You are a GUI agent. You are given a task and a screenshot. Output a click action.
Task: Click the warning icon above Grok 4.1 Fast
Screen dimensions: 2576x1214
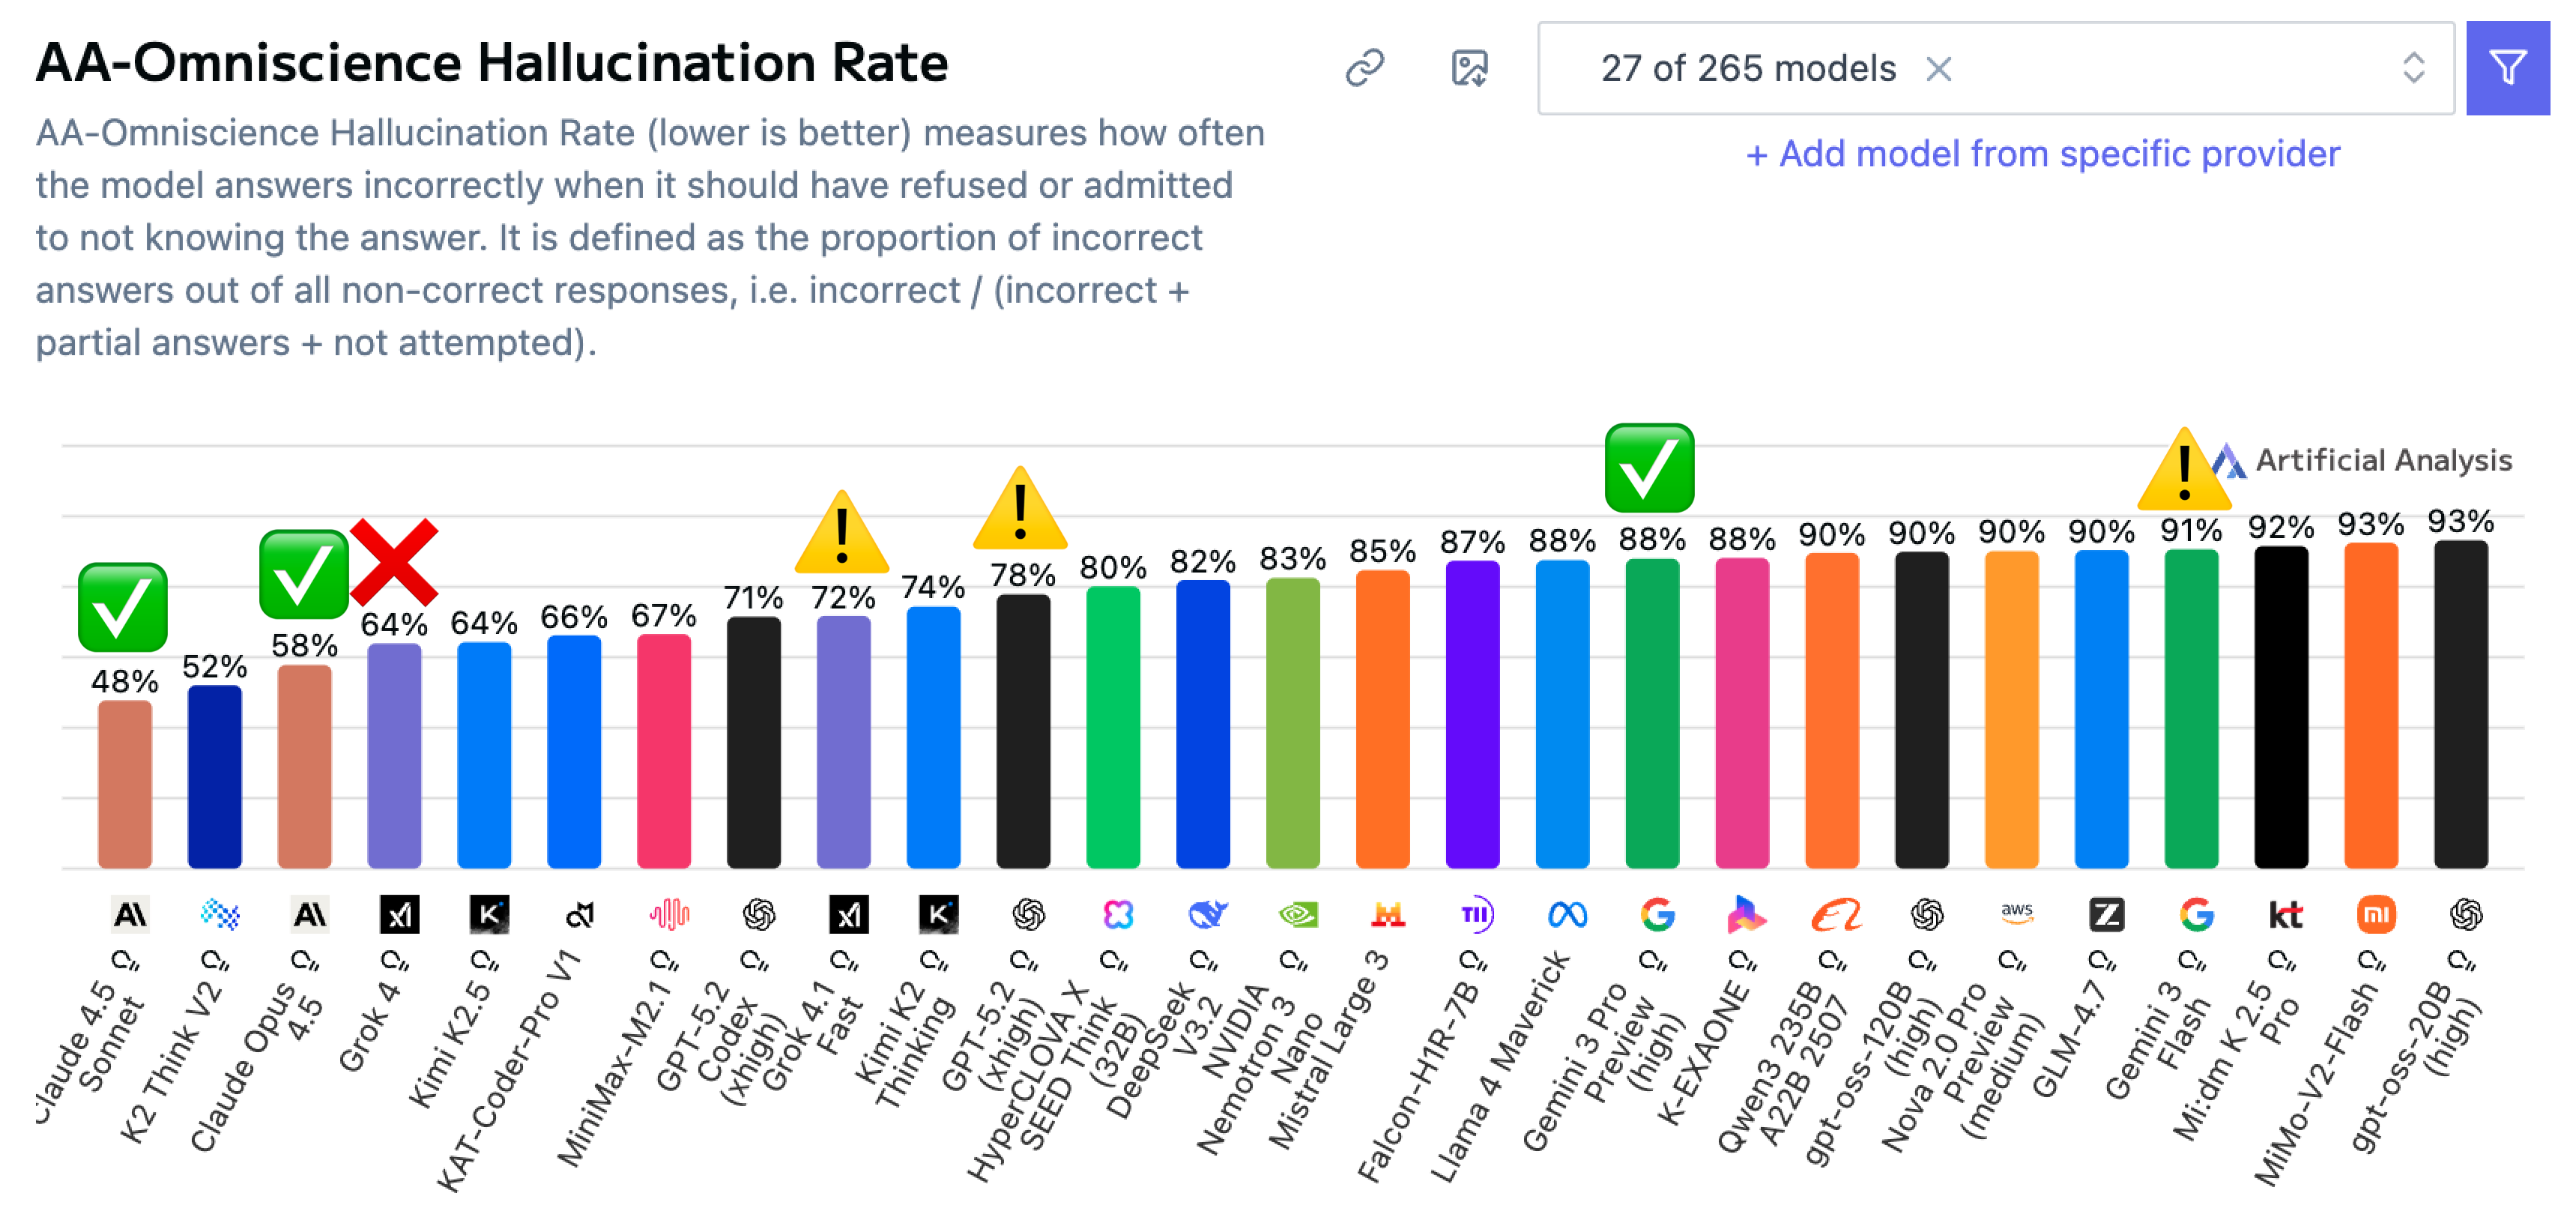pos(842,532)
